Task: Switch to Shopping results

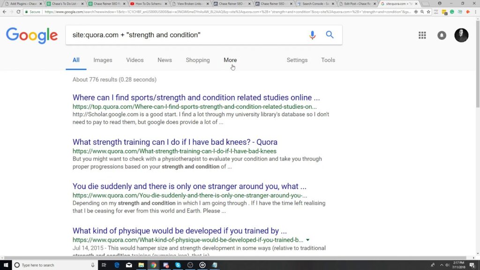Action: click(x=198, y=60)
